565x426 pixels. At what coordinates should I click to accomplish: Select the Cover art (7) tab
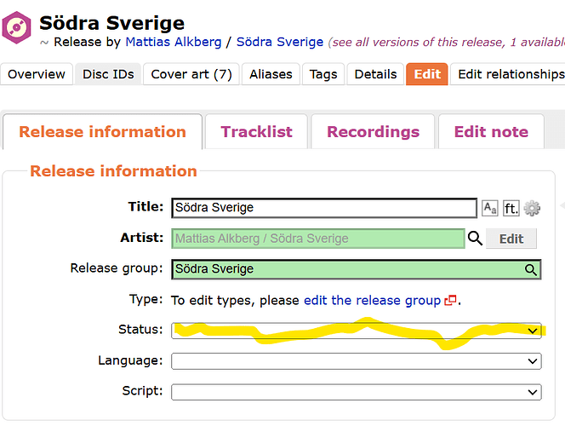pos(191,74)
